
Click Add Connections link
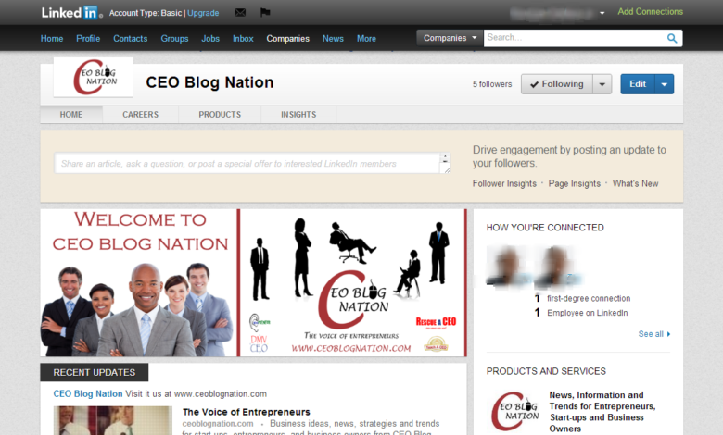tap(650, 11)
